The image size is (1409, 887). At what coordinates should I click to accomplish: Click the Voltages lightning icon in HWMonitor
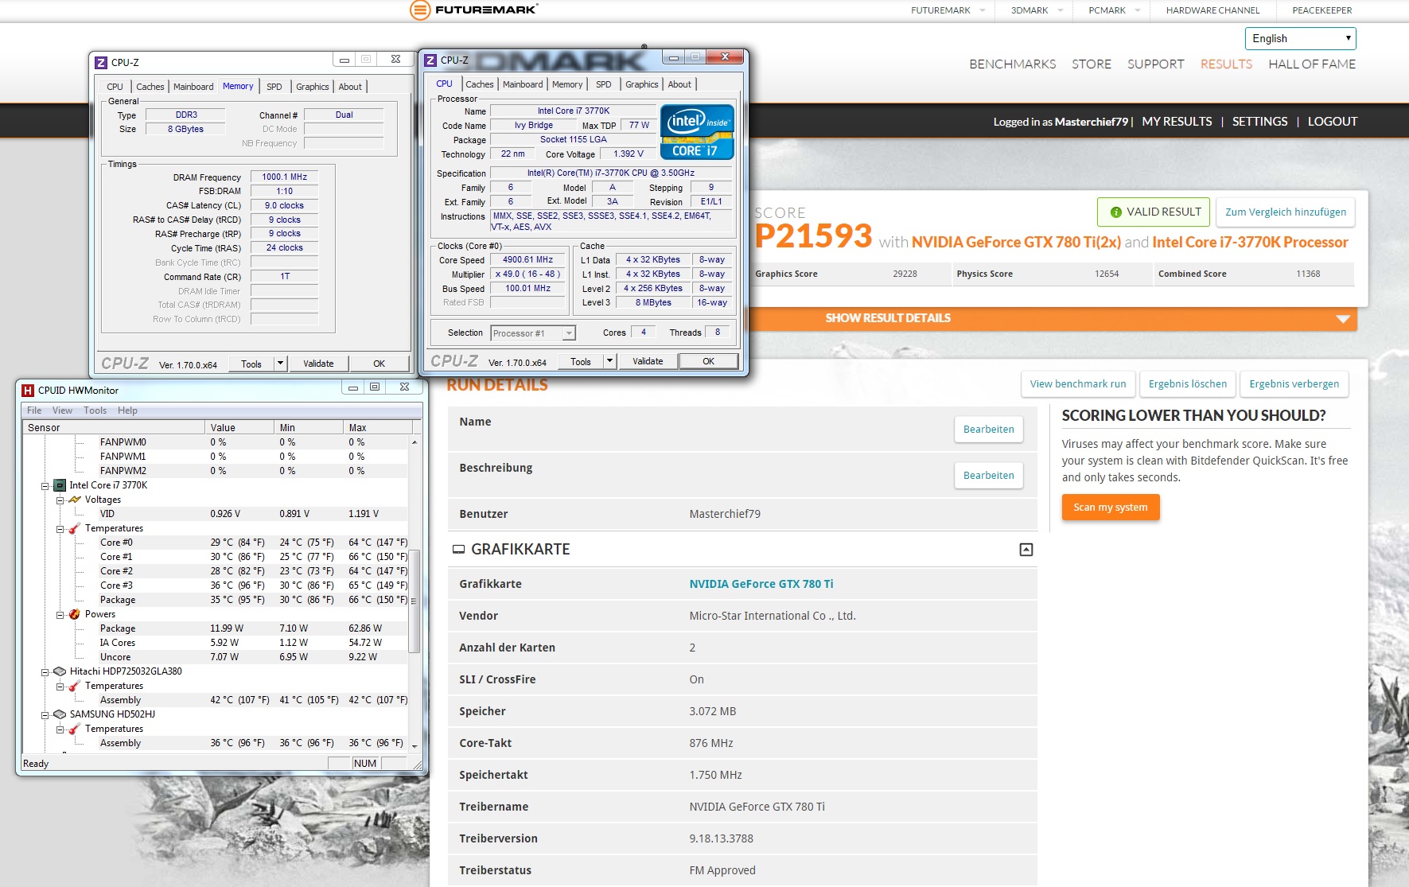coord(75,500)
